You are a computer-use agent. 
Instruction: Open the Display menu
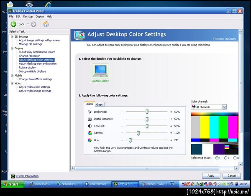[40, 16]
